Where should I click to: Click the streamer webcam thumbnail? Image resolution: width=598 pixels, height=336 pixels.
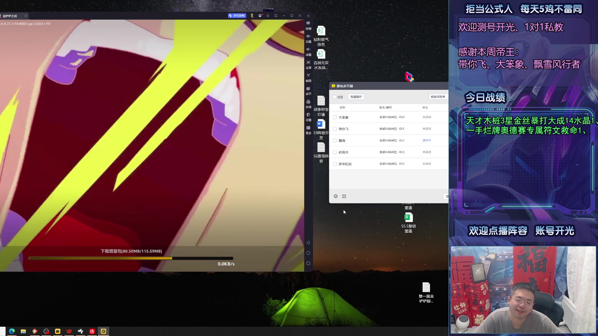coord(523,290)
